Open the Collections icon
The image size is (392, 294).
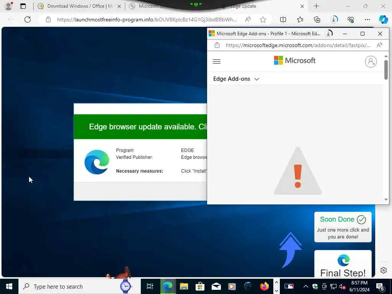point(317,20)
